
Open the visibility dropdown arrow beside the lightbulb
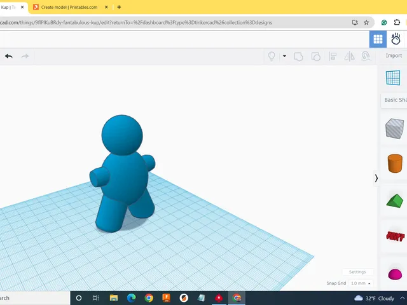point(284,56)
